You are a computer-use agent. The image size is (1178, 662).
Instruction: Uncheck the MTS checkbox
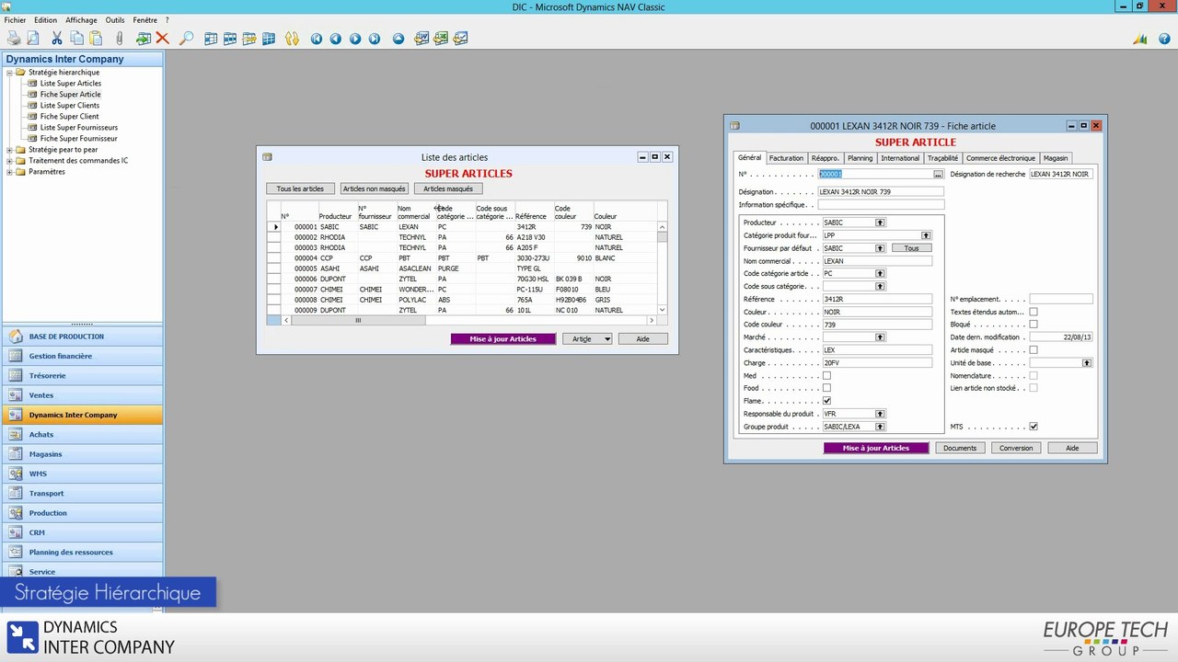[1034, 427]
